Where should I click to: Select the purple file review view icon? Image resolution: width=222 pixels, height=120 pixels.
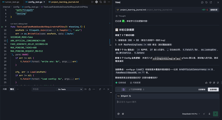point(124,89)
